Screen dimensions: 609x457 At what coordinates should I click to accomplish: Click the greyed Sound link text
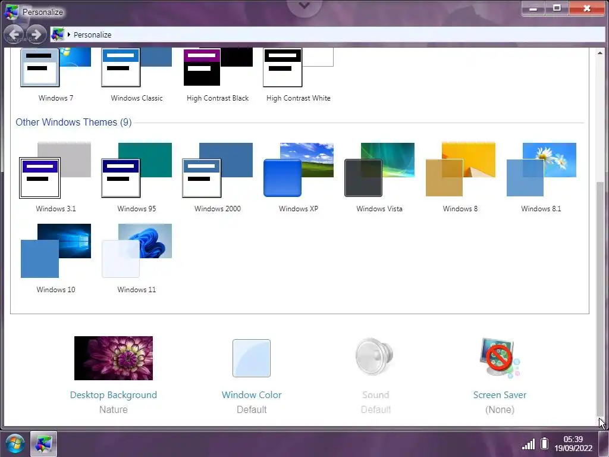tap(376, 395)
